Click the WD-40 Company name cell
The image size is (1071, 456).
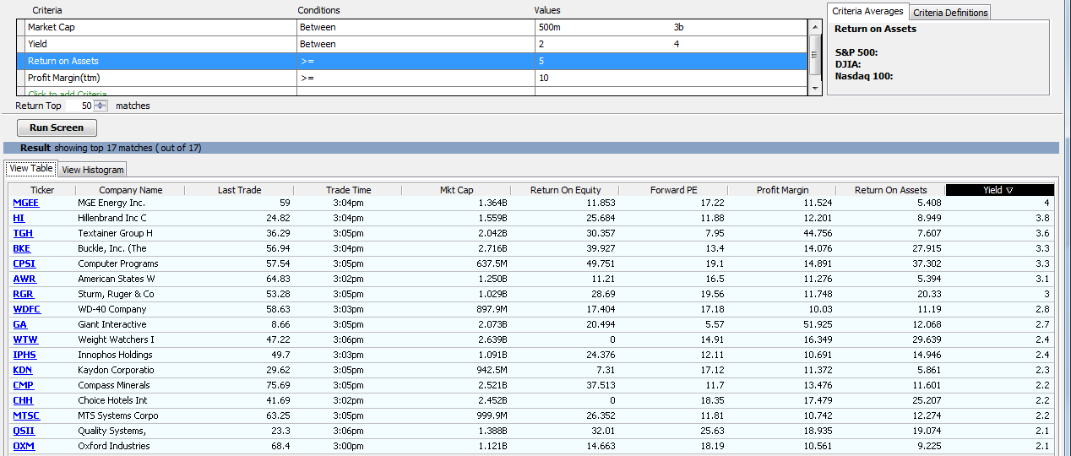[x=130, y=309]
